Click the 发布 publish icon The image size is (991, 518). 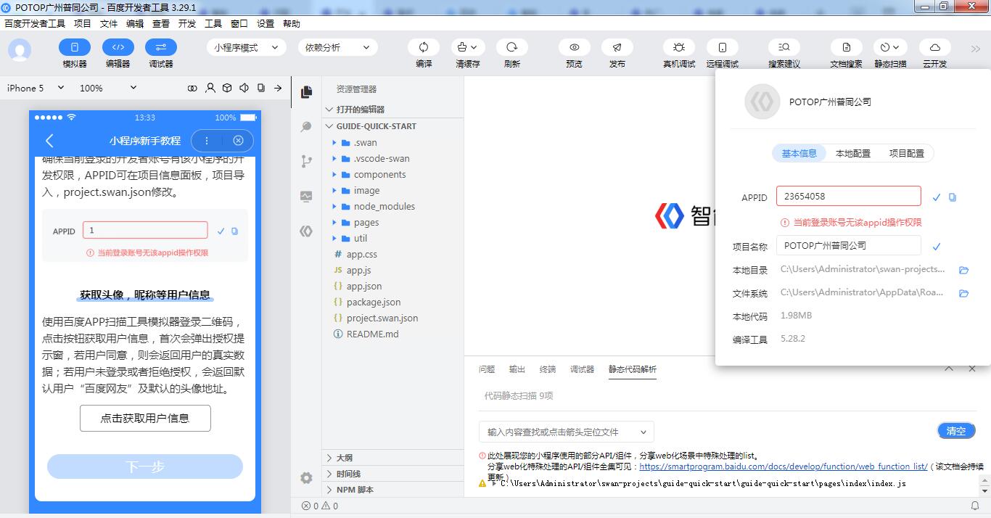617,47
